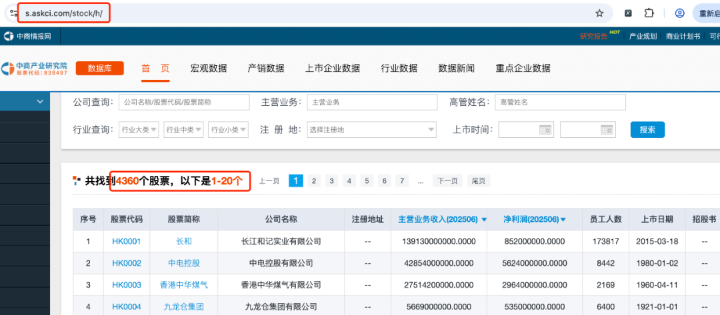Bookmark this page with the star icon

click(599, 13)
